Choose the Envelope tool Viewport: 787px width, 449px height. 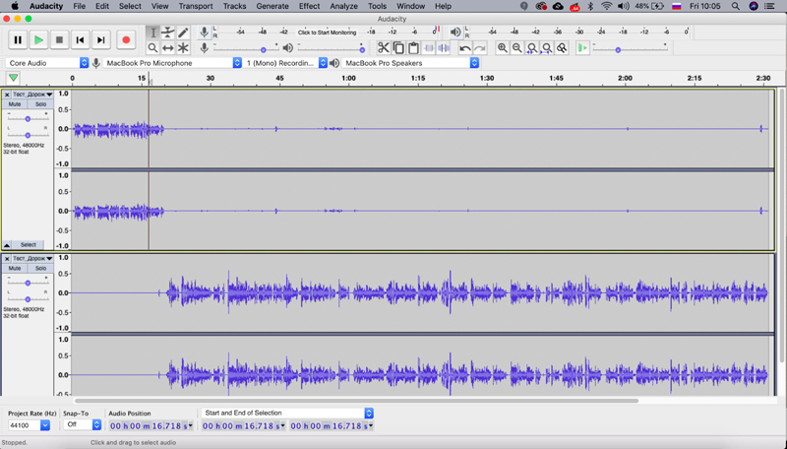tap(167, 32)
